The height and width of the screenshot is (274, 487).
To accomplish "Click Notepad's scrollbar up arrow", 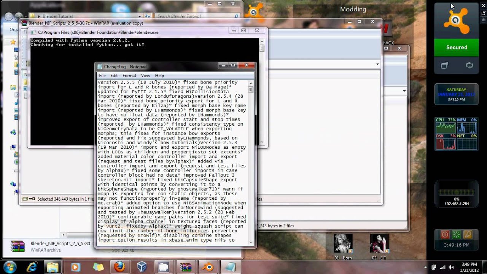I will tap(251, 83).
